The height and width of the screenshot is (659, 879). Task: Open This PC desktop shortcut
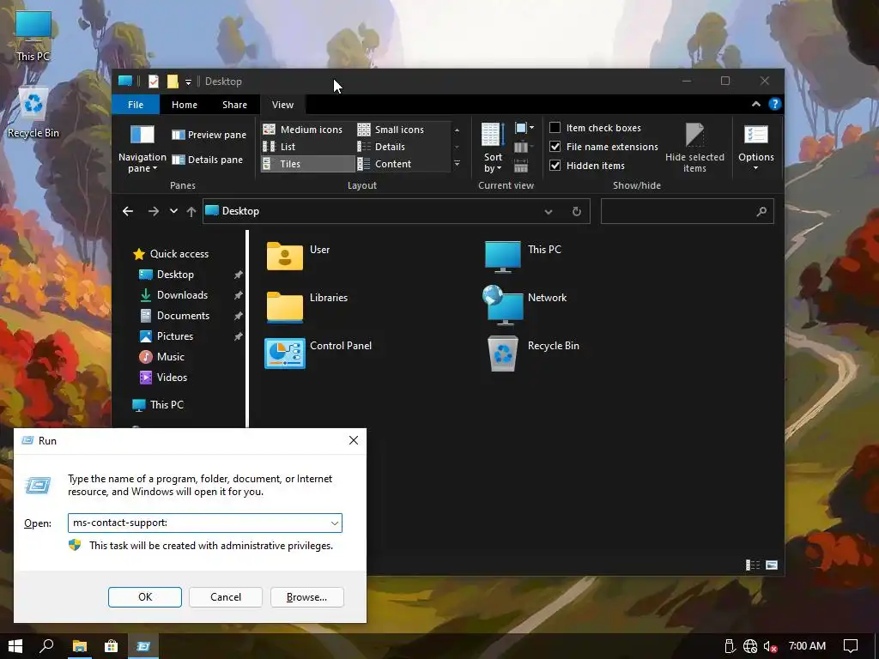point(33,35)
